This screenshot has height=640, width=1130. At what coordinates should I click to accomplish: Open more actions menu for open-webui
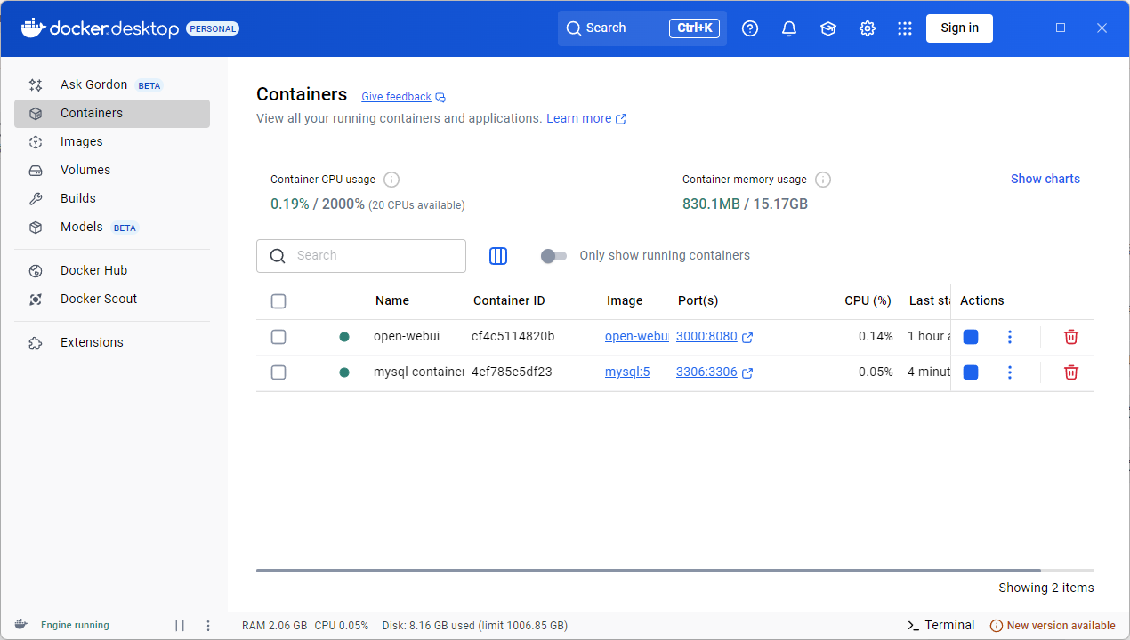click(1010, 337)
